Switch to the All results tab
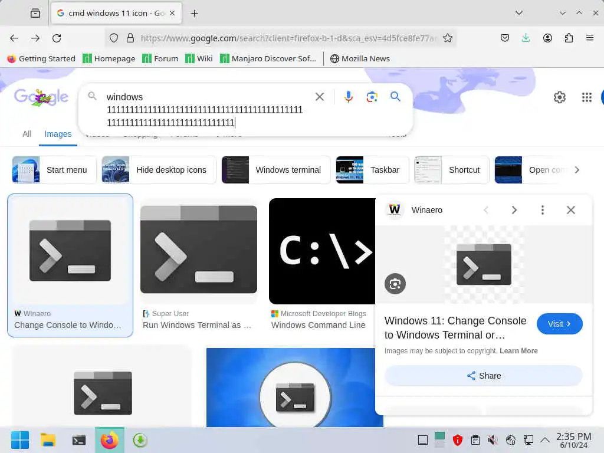This screenshot has height=453, width=604. [27, 134]
